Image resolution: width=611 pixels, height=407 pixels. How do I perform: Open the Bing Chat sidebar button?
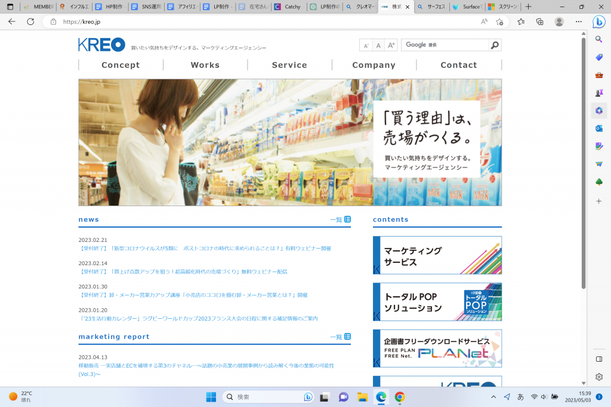coord(598,21)
